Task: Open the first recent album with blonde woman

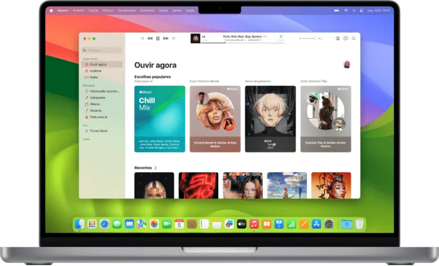Action: [154, 185]
